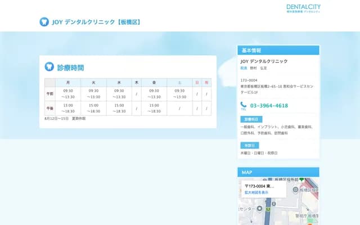Click the green 板橋区役所前 station pin on map
360x225 pixels.
[301, 179]
